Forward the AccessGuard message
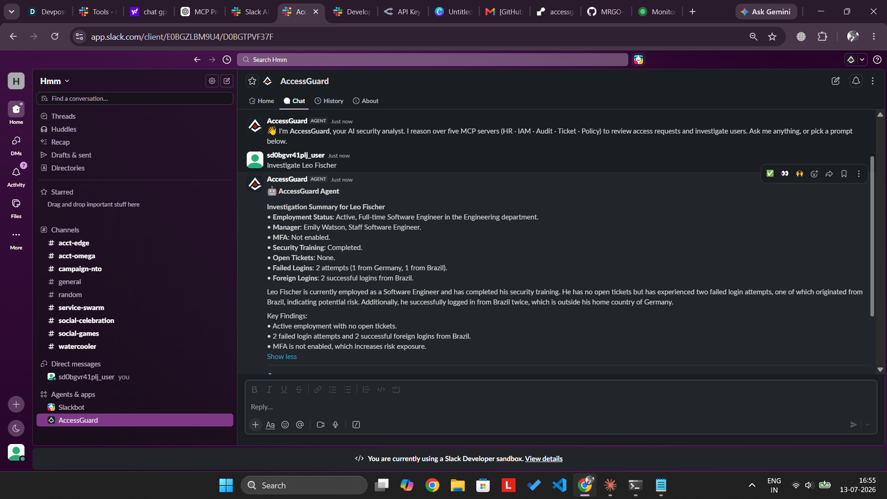Screen dimensions: 887x499 pyautogui.click(x=829, y=174)
